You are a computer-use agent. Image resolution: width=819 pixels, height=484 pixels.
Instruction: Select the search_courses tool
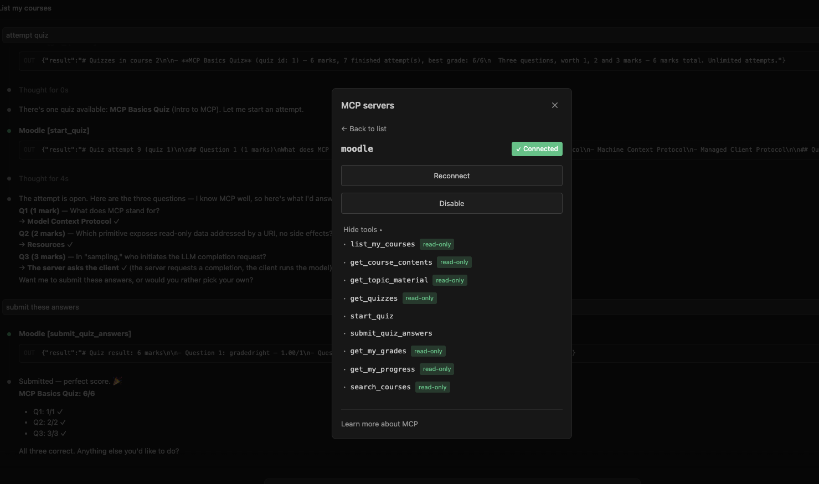click(x=380, y=387)
